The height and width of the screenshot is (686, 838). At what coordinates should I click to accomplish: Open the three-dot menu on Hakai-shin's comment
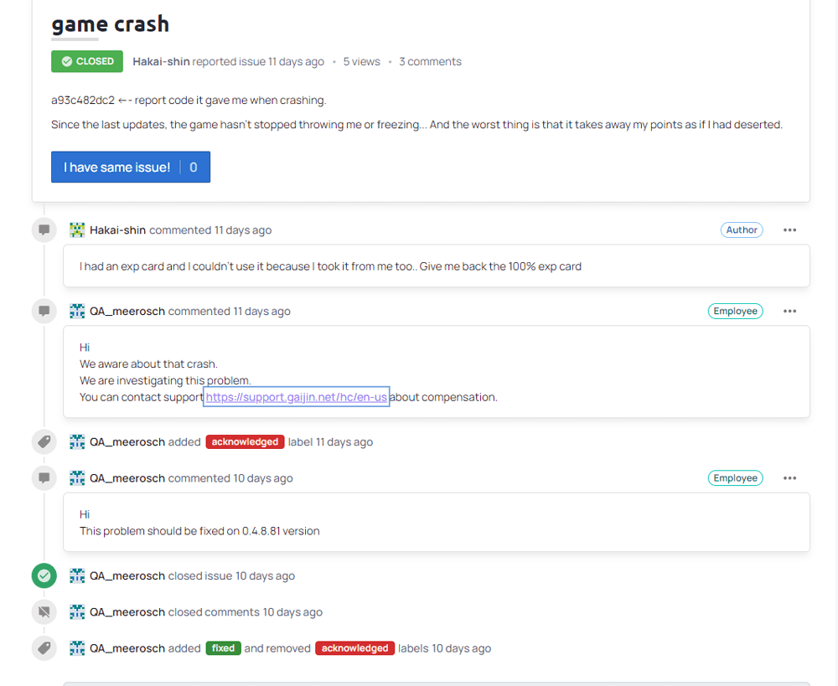pos(789,230)
